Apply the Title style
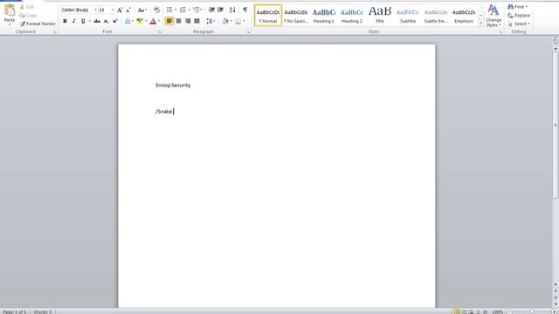 [380, 16]
